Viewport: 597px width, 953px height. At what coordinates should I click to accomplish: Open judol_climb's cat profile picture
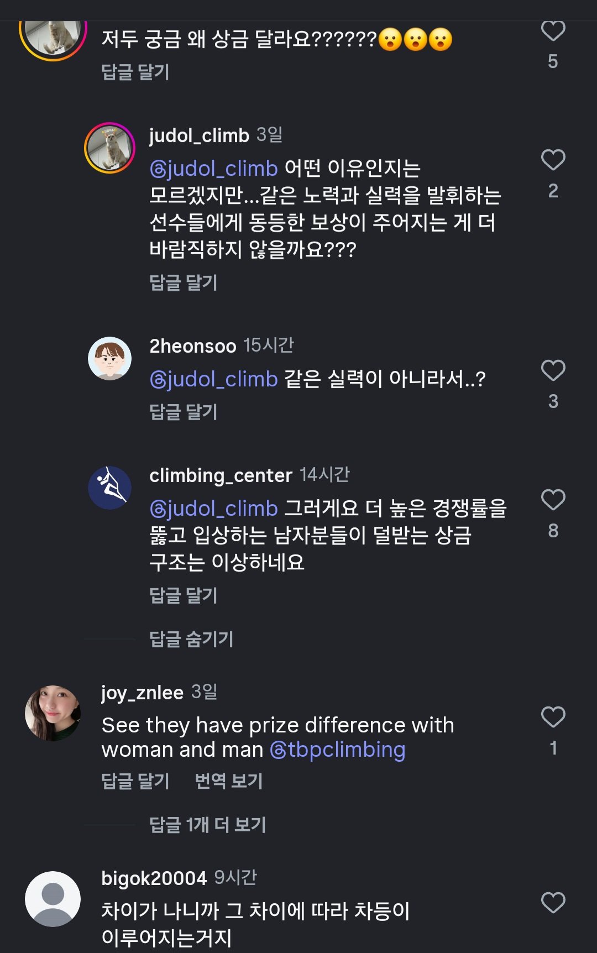pyautogui.click(x=109, y=148)
